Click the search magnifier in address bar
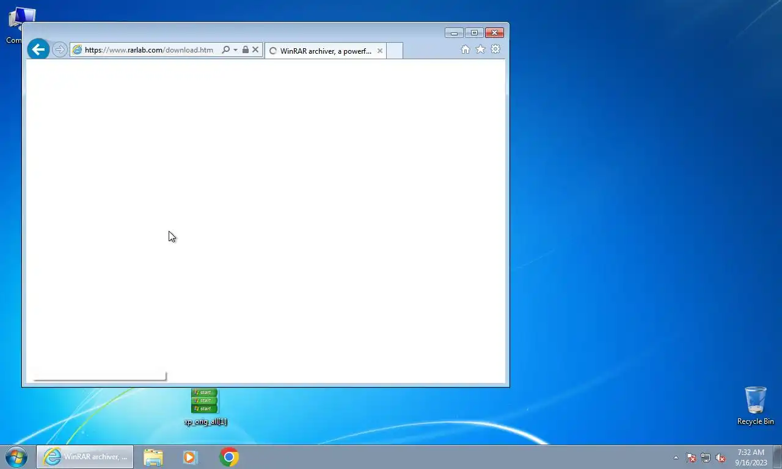Image resolution: width=782 pixels, height=469 pixels. click(225, 49)
